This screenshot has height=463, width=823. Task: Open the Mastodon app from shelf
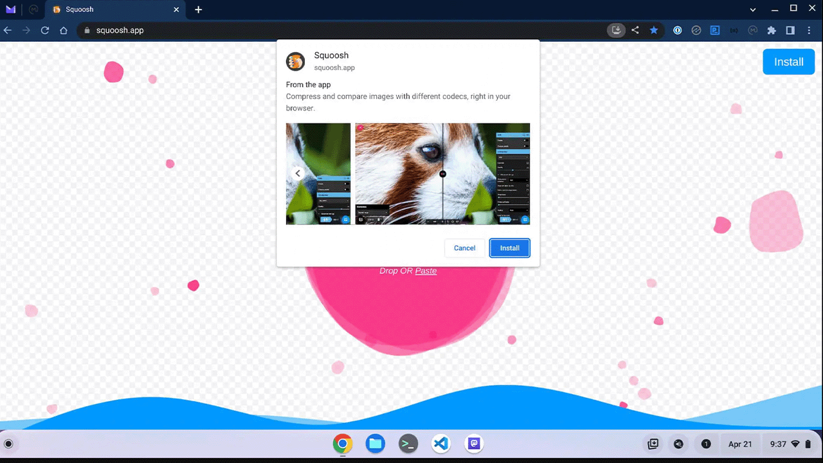click(x=474, y=444)
